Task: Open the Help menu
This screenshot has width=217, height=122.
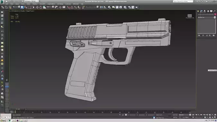Action: (x=82, y=4)
